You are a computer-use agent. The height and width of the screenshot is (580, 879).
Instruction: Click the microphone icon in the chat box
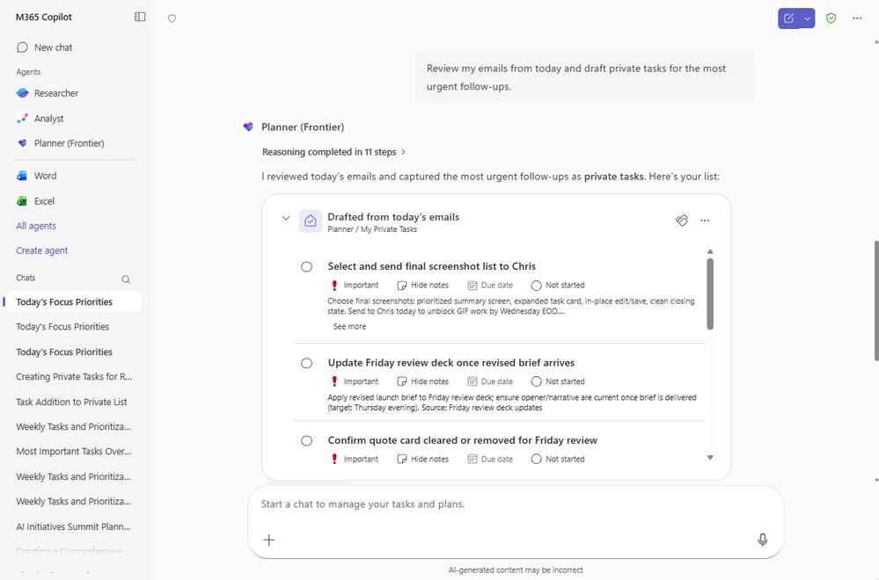pos(762,540)
